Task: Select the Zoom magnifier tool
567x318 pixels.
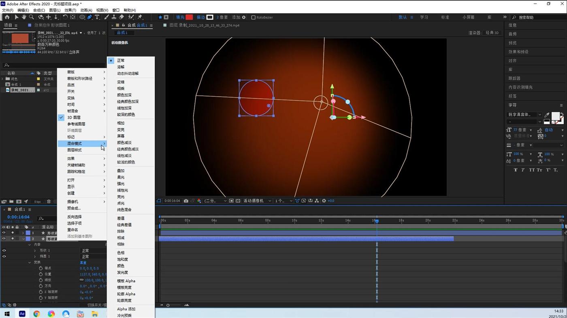Action: click(32, 17)
